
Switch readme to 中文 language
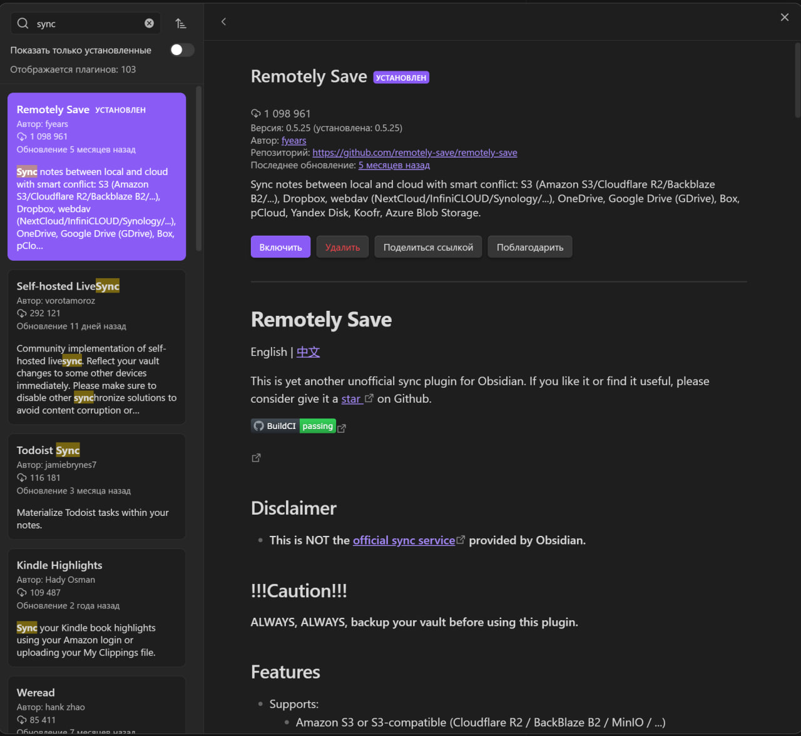coord(308,352)
